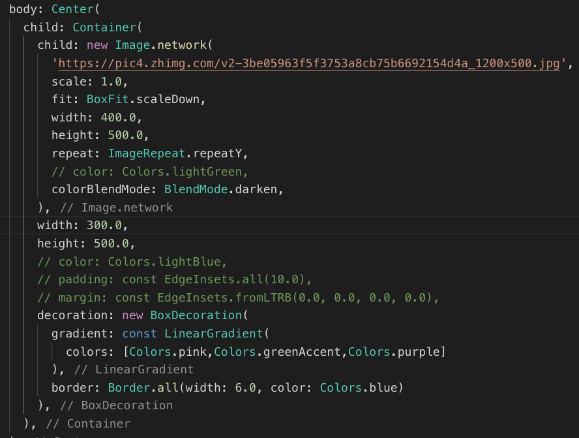Click commented 'padding: const EdgeInsets.all(10.0),' line
Screen dimensions: 579x438
175,279
